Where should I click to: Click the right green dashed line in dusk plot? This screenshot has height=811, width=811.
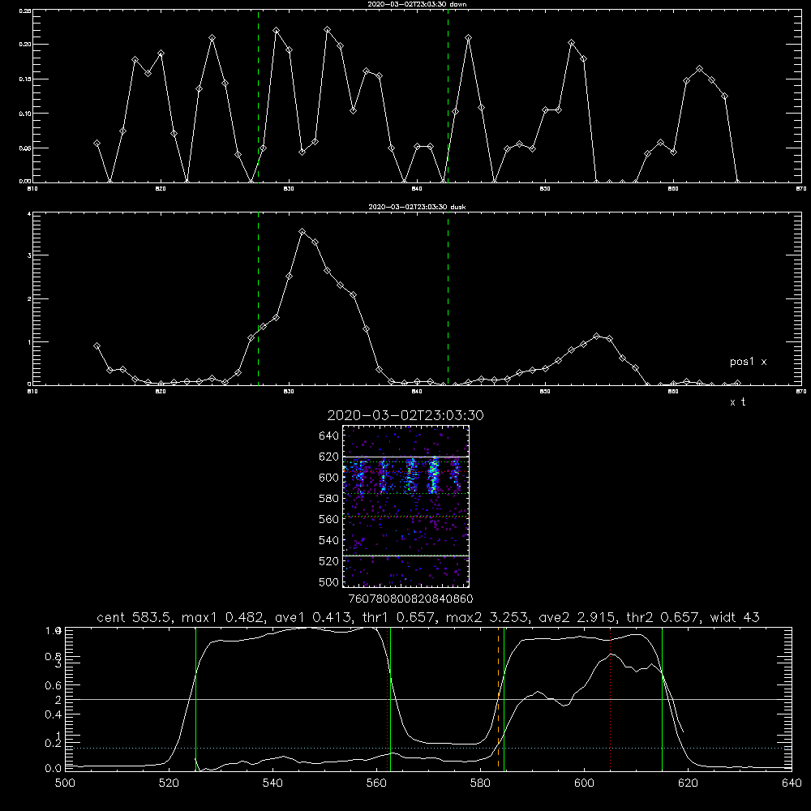tap(448, 298)
